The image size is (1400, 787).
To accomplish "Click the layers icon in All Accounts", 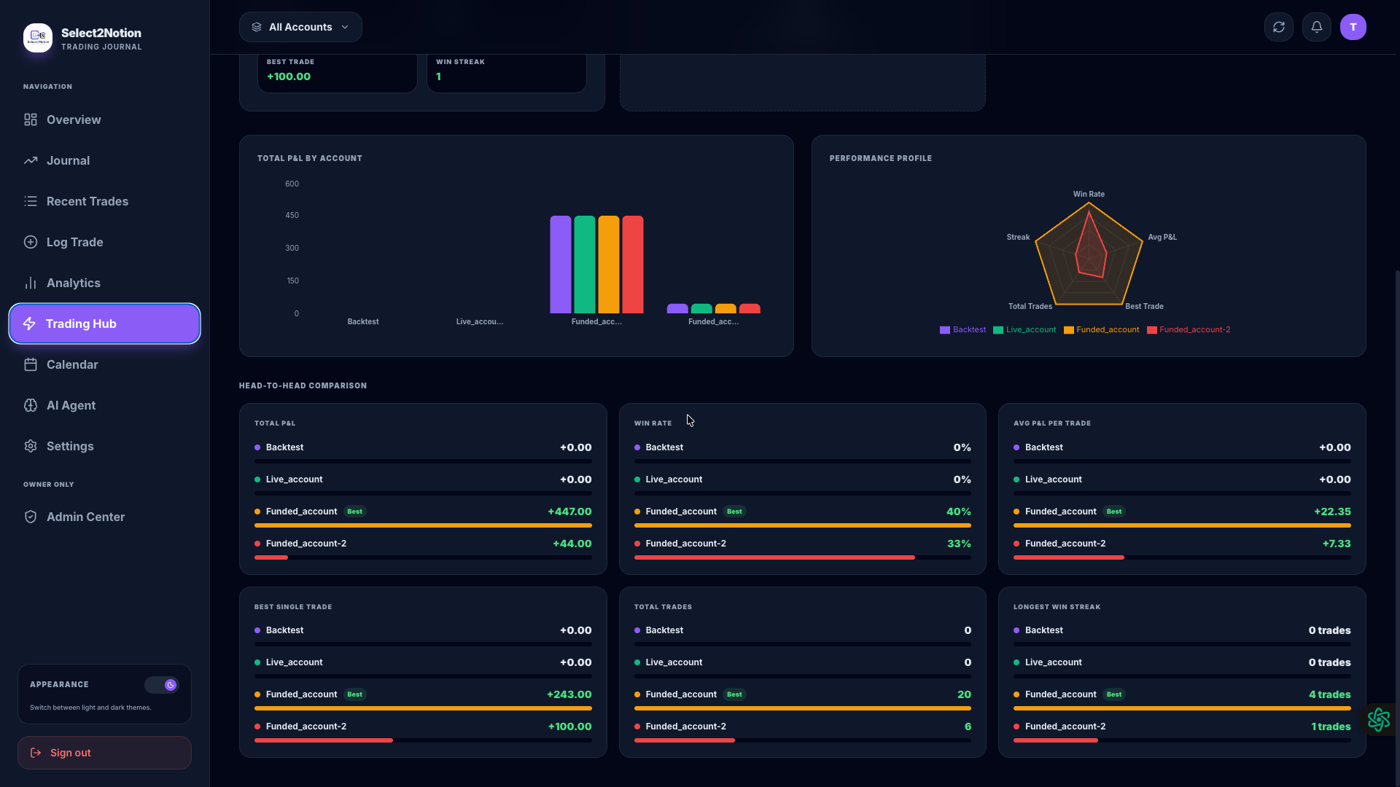I will click(x=257, y=27).
